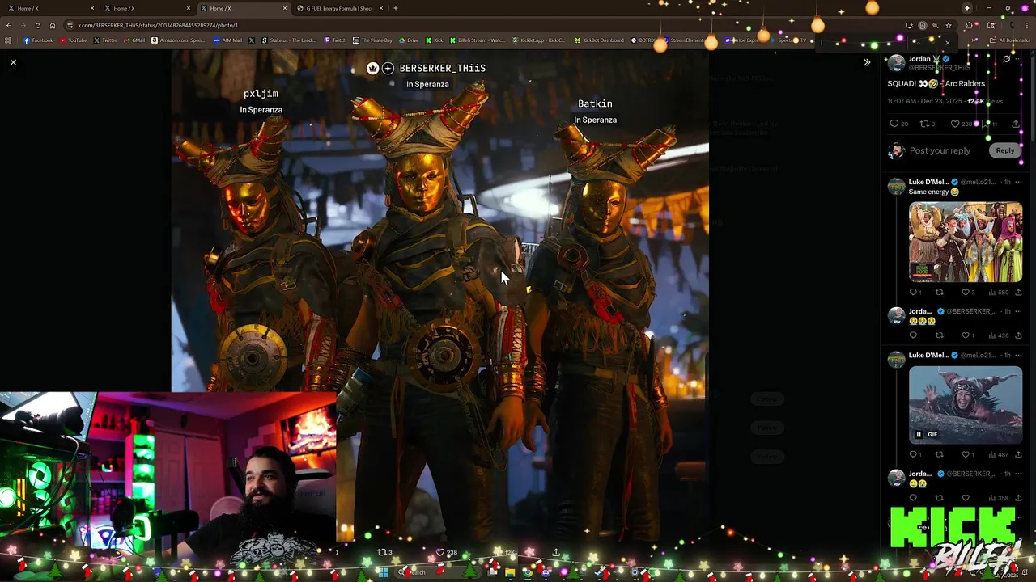View site information icon in address bar
The height and width of the screenshot is (582, 1036).
(x=70, y=25)
